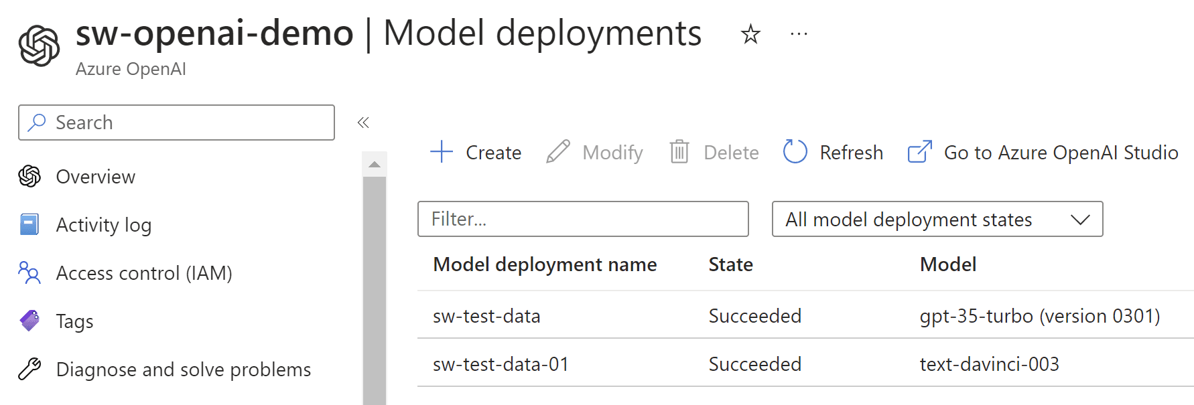Click the external link Studio icon
Screen dimensions: 1194x405
tap(920, 151)
